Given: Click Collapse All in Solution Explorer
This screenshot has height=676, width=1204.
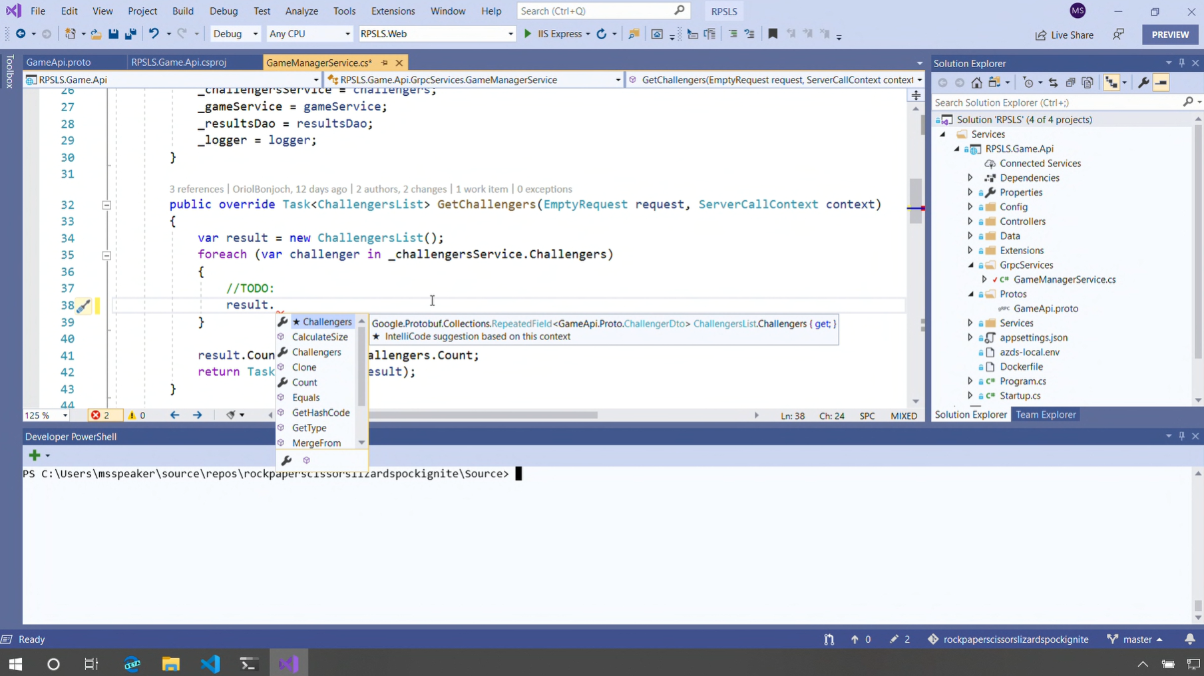Looking at the screenshot, I should 1070,83.
